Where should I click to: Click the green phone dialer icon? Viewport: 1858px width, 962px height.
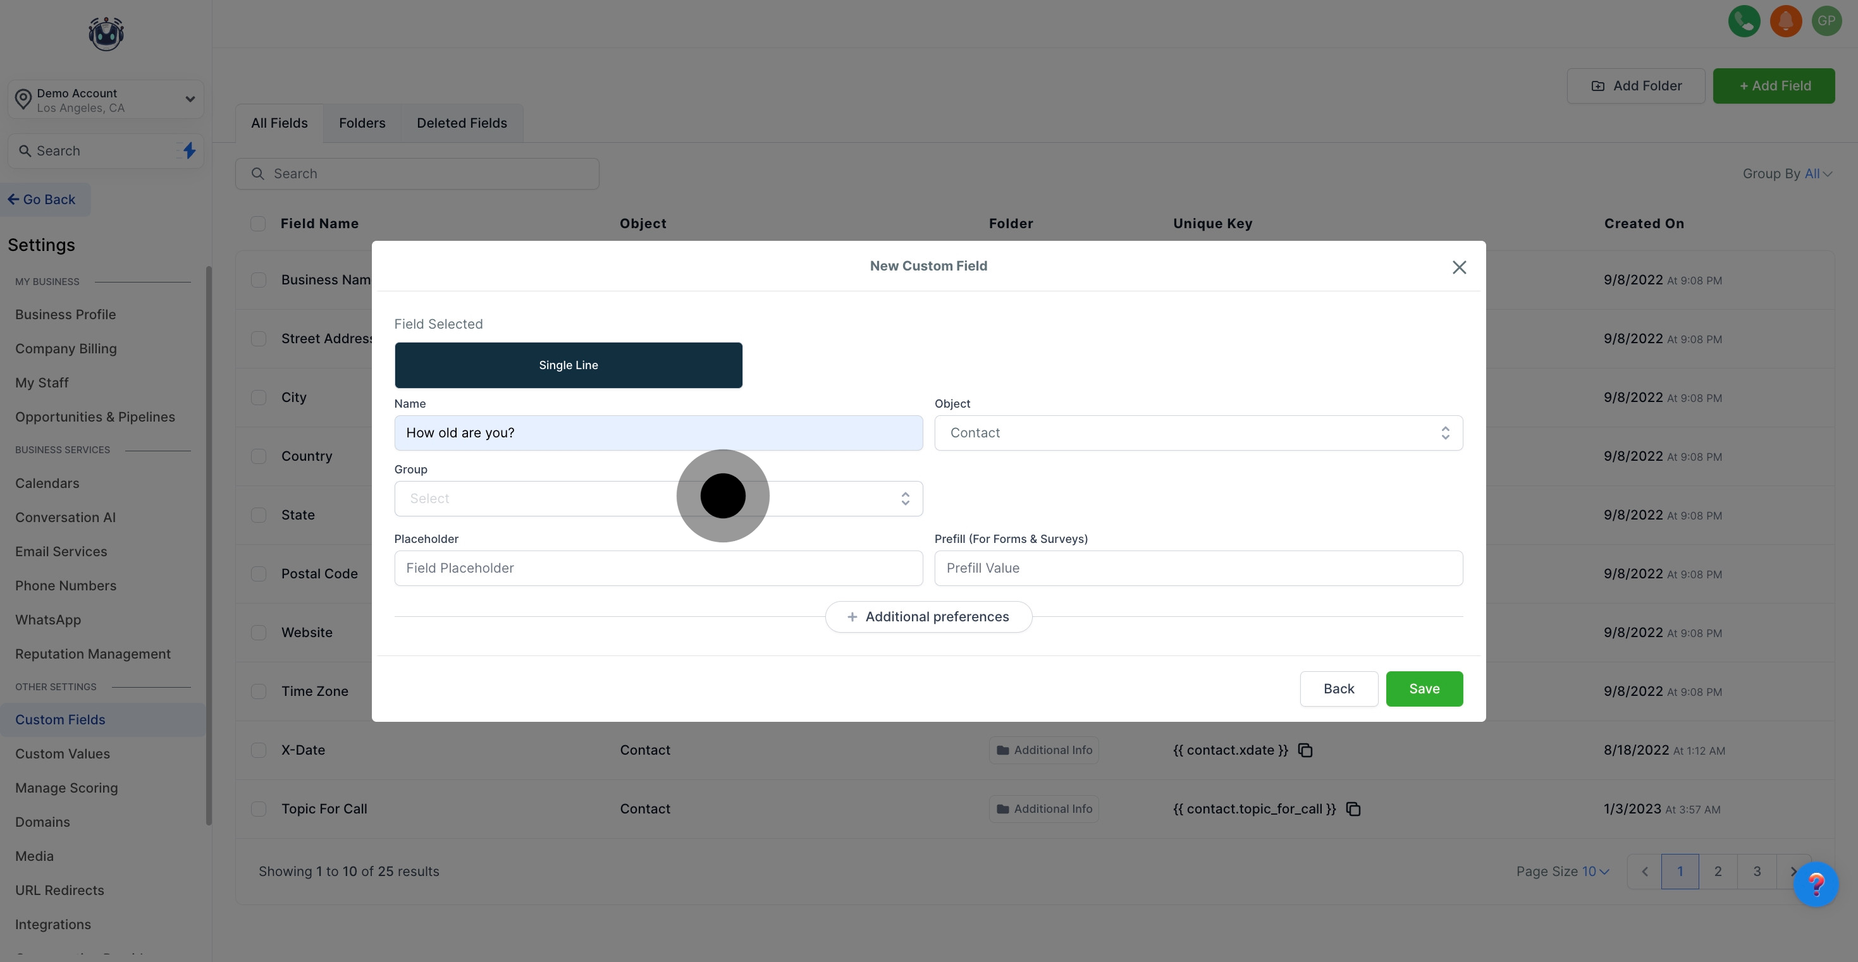pos(1744,21)
